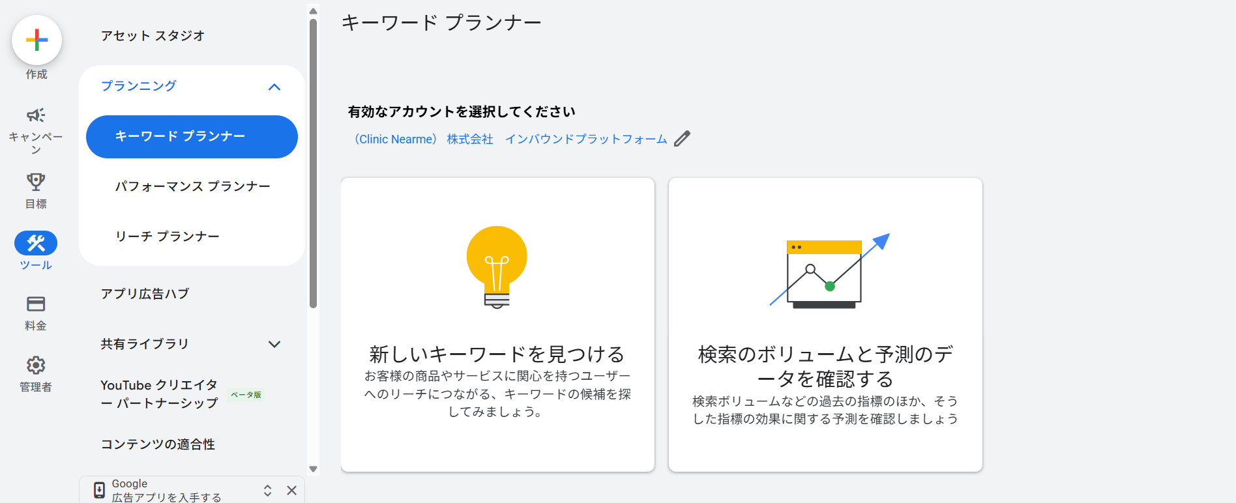Expand the 共有ライブラリ section chevron
The height and width of the screenshot is (503, 1236).
tap(274, 344)
